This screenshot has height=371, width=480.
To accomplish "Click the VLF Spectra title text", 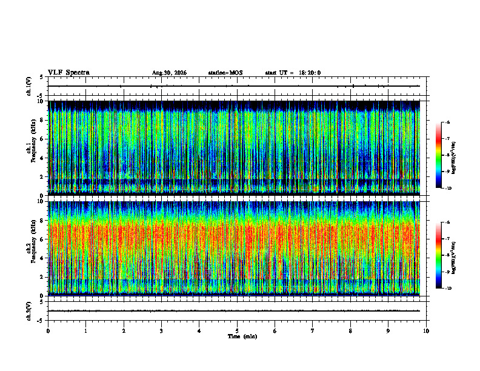I will (x=68, y=73).
